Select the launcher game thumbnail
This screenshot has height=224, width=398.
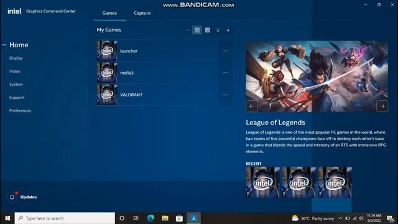(x=107, y=51)
